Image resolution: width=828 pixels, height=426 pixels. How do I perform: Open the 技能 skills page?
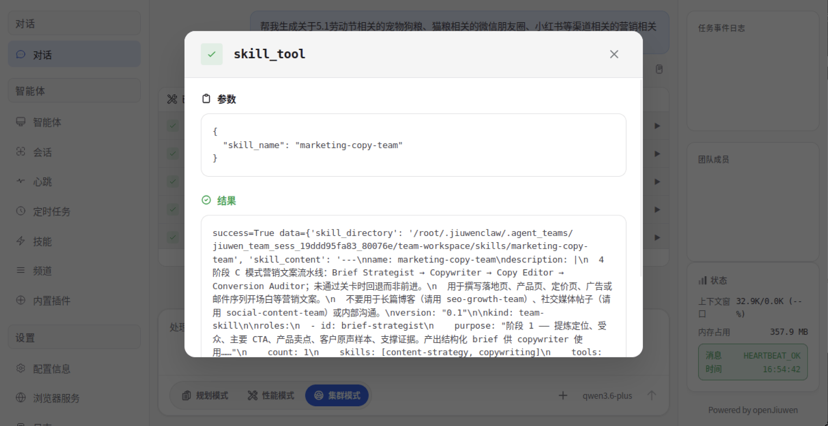pyautogui.click(x=74, y=241)
